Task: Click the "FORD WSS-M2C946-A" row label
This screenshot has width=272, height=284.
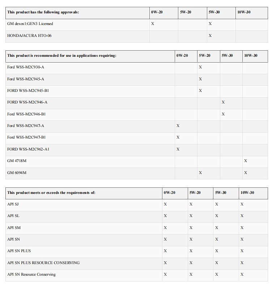Action: [x=27, y=102]
